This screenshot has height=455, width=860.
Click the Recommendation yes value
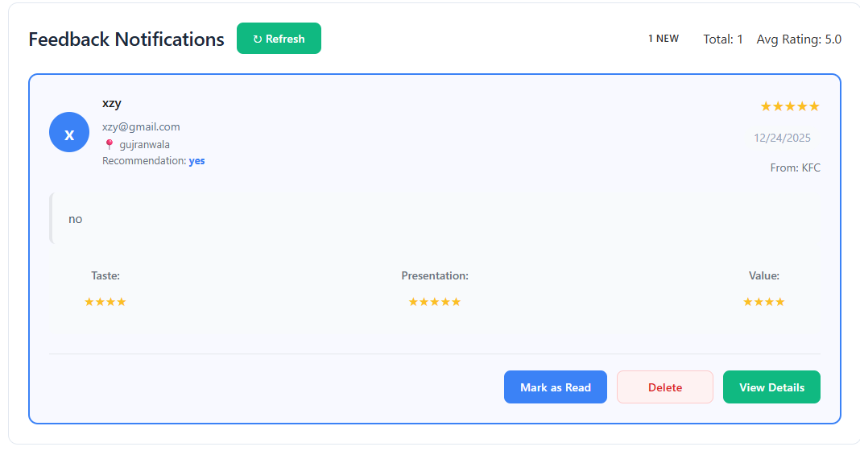click(196, 161)
